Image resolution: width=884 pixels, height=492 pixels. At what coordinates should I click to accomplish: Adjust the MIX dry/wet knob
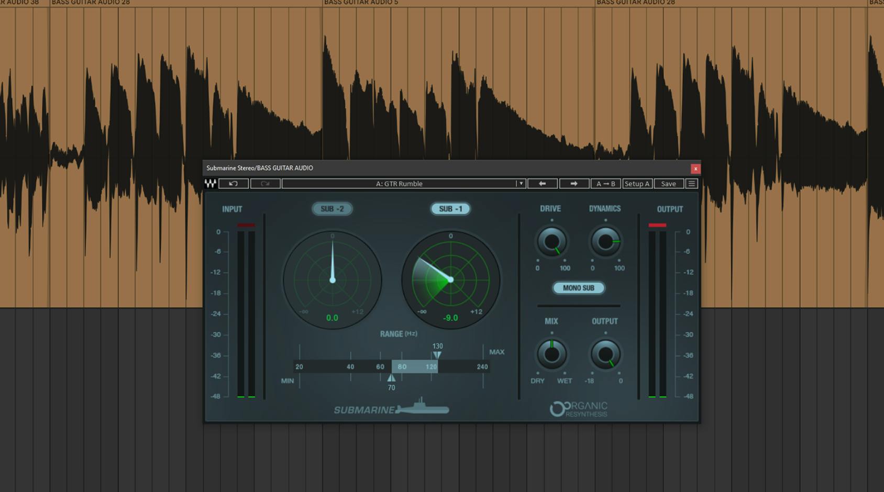tap(551, 354)
